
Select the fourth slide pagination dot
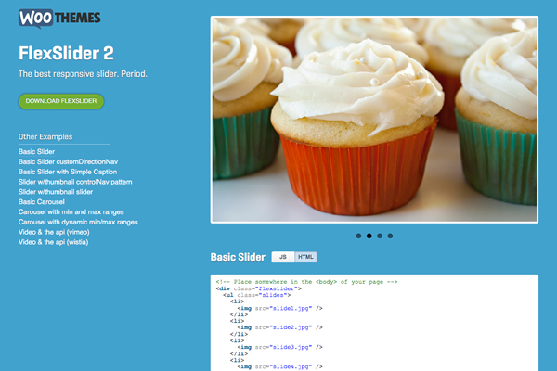click(390, 236)
